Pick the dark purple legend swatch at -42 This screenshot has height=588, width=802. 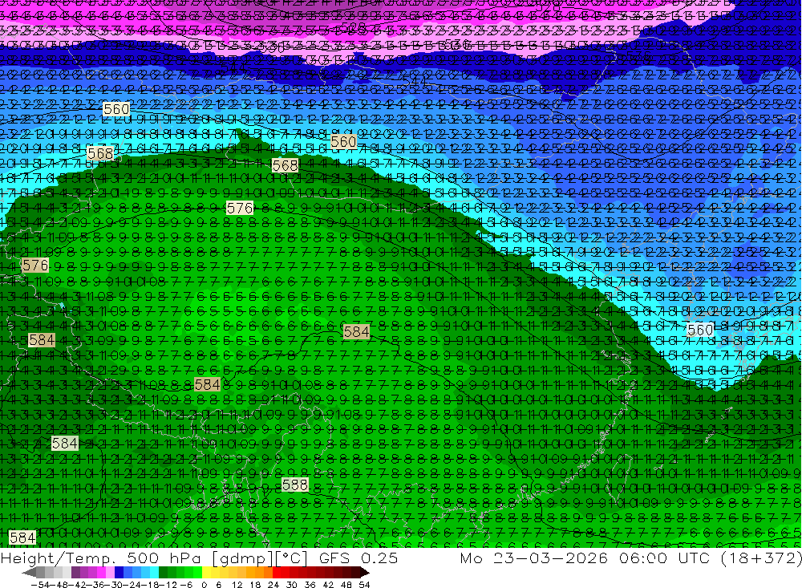tap(75, 572)
